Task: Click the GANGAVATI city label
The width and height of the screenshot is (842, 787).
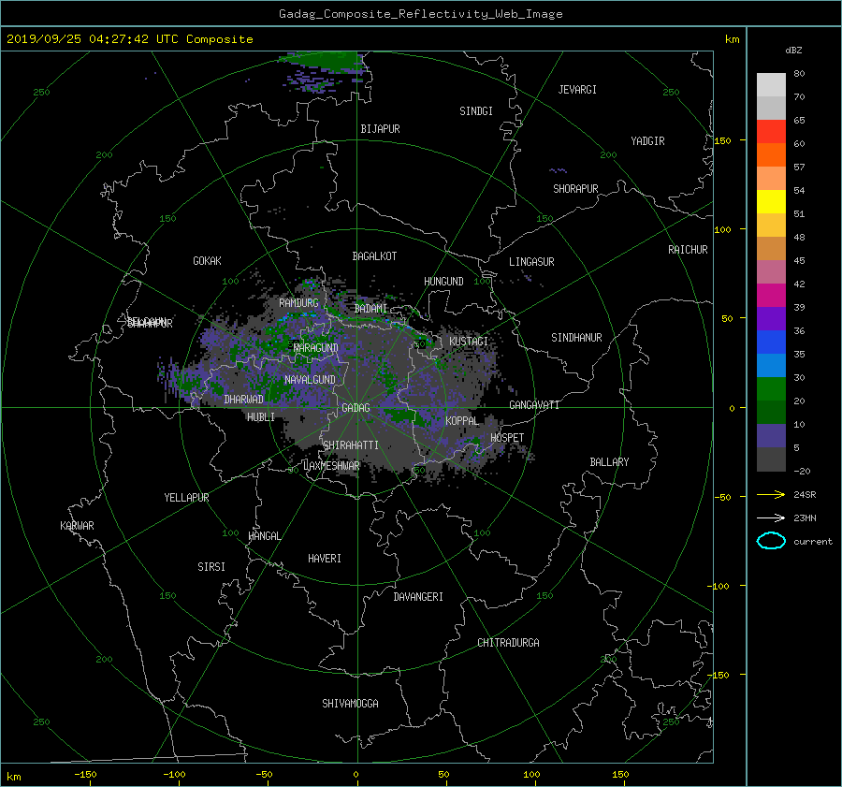Action: 534,404
